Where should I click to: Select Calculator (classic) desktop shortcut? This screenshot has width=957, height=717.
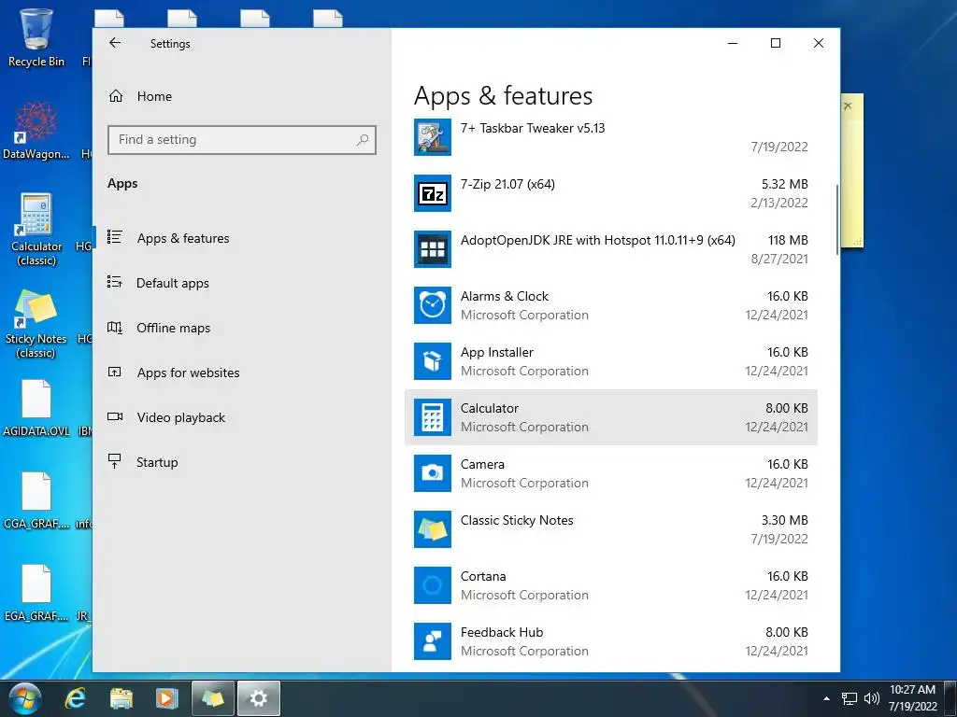click(36, 230)
